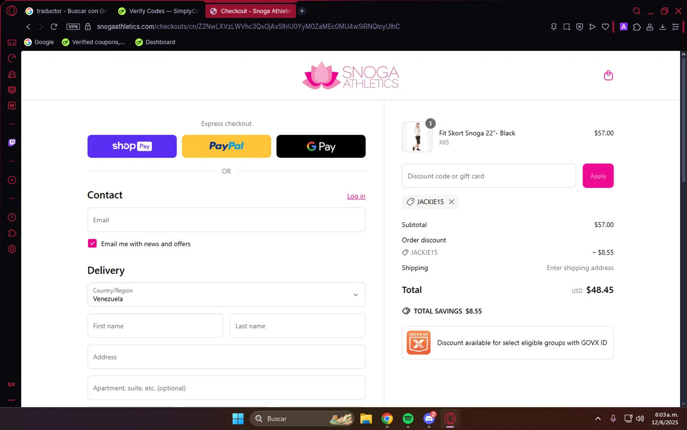
Task: Open the Easy Setup menu icon
Action: click(x=675, y=27)
